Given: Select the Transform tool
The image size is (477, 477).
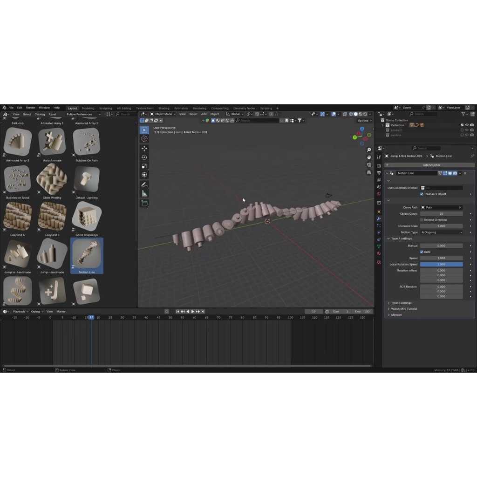Looking at the screenshot, I should [x=144, y=175].
